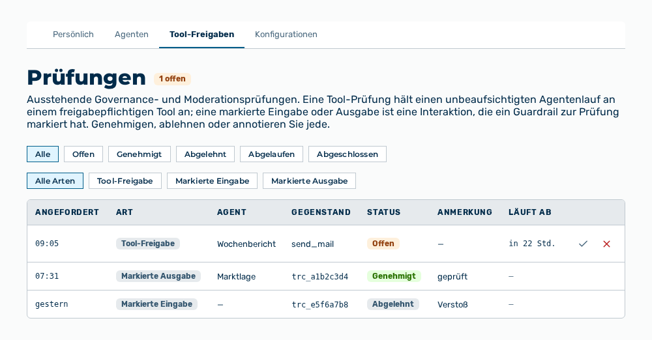Viewport: 652px width, 340px height.
Task: Click the Art column header
Action: tap(125, 212)
